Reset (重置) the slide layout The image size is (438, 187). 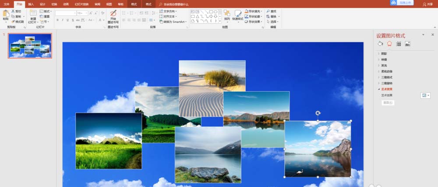coord(44,17)
